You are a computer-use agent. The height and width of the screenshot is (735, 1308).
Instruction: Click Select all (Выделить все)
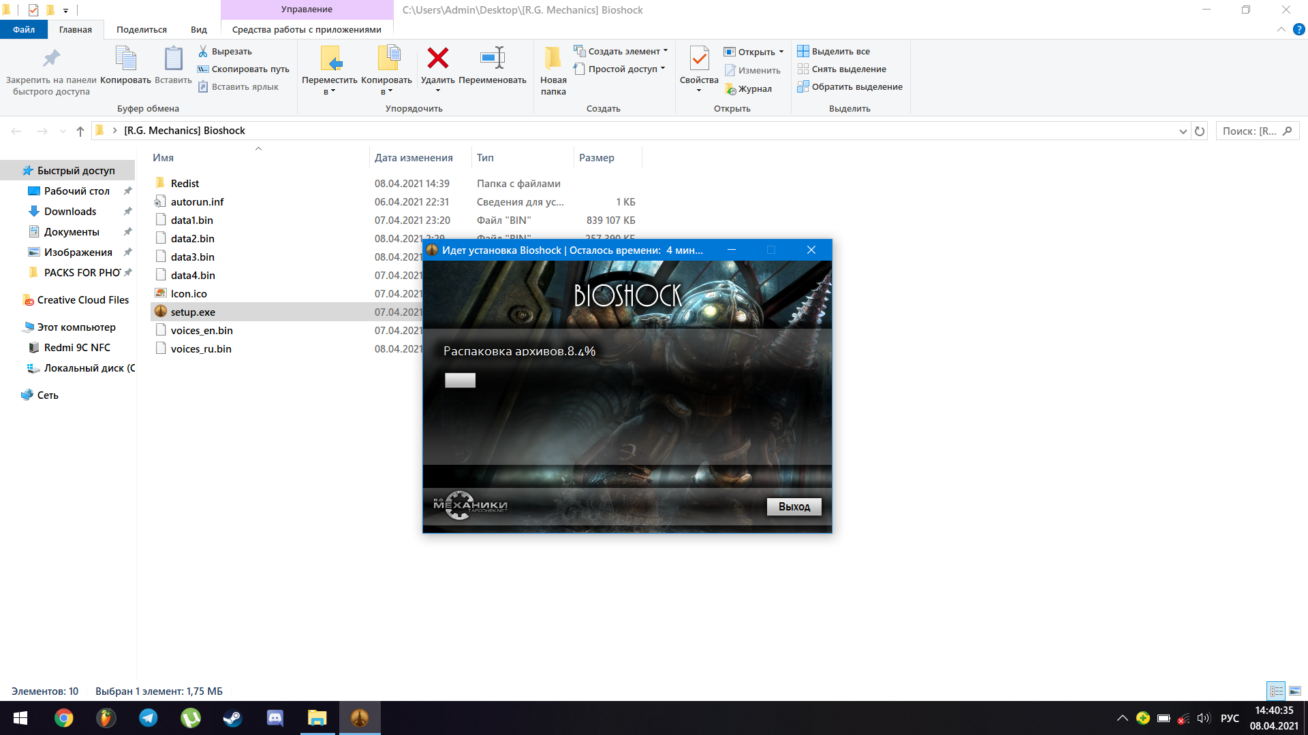[x=834, y=51]
